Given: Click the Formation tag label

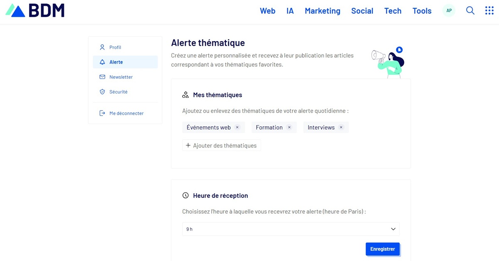Looking at the screenshot, I should point(269,128).
